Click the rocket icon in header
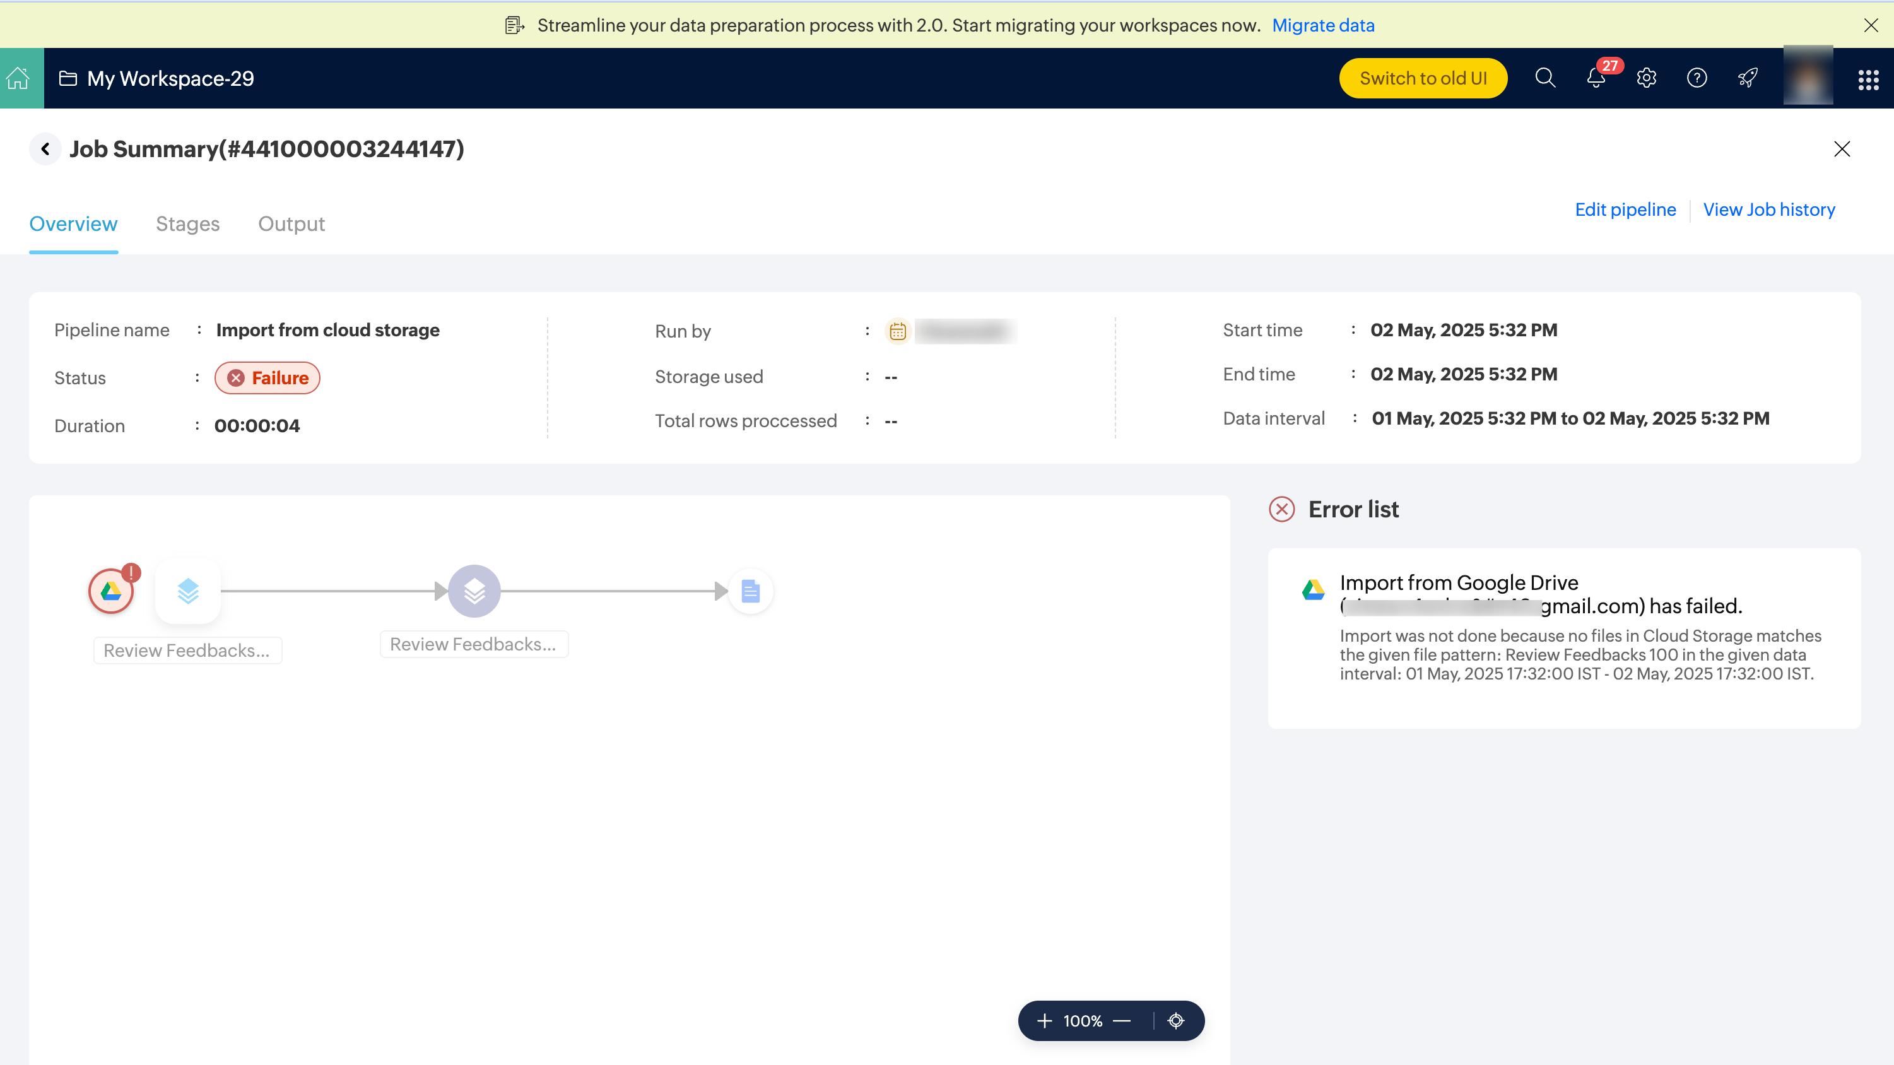 (x=1748, y=78)
